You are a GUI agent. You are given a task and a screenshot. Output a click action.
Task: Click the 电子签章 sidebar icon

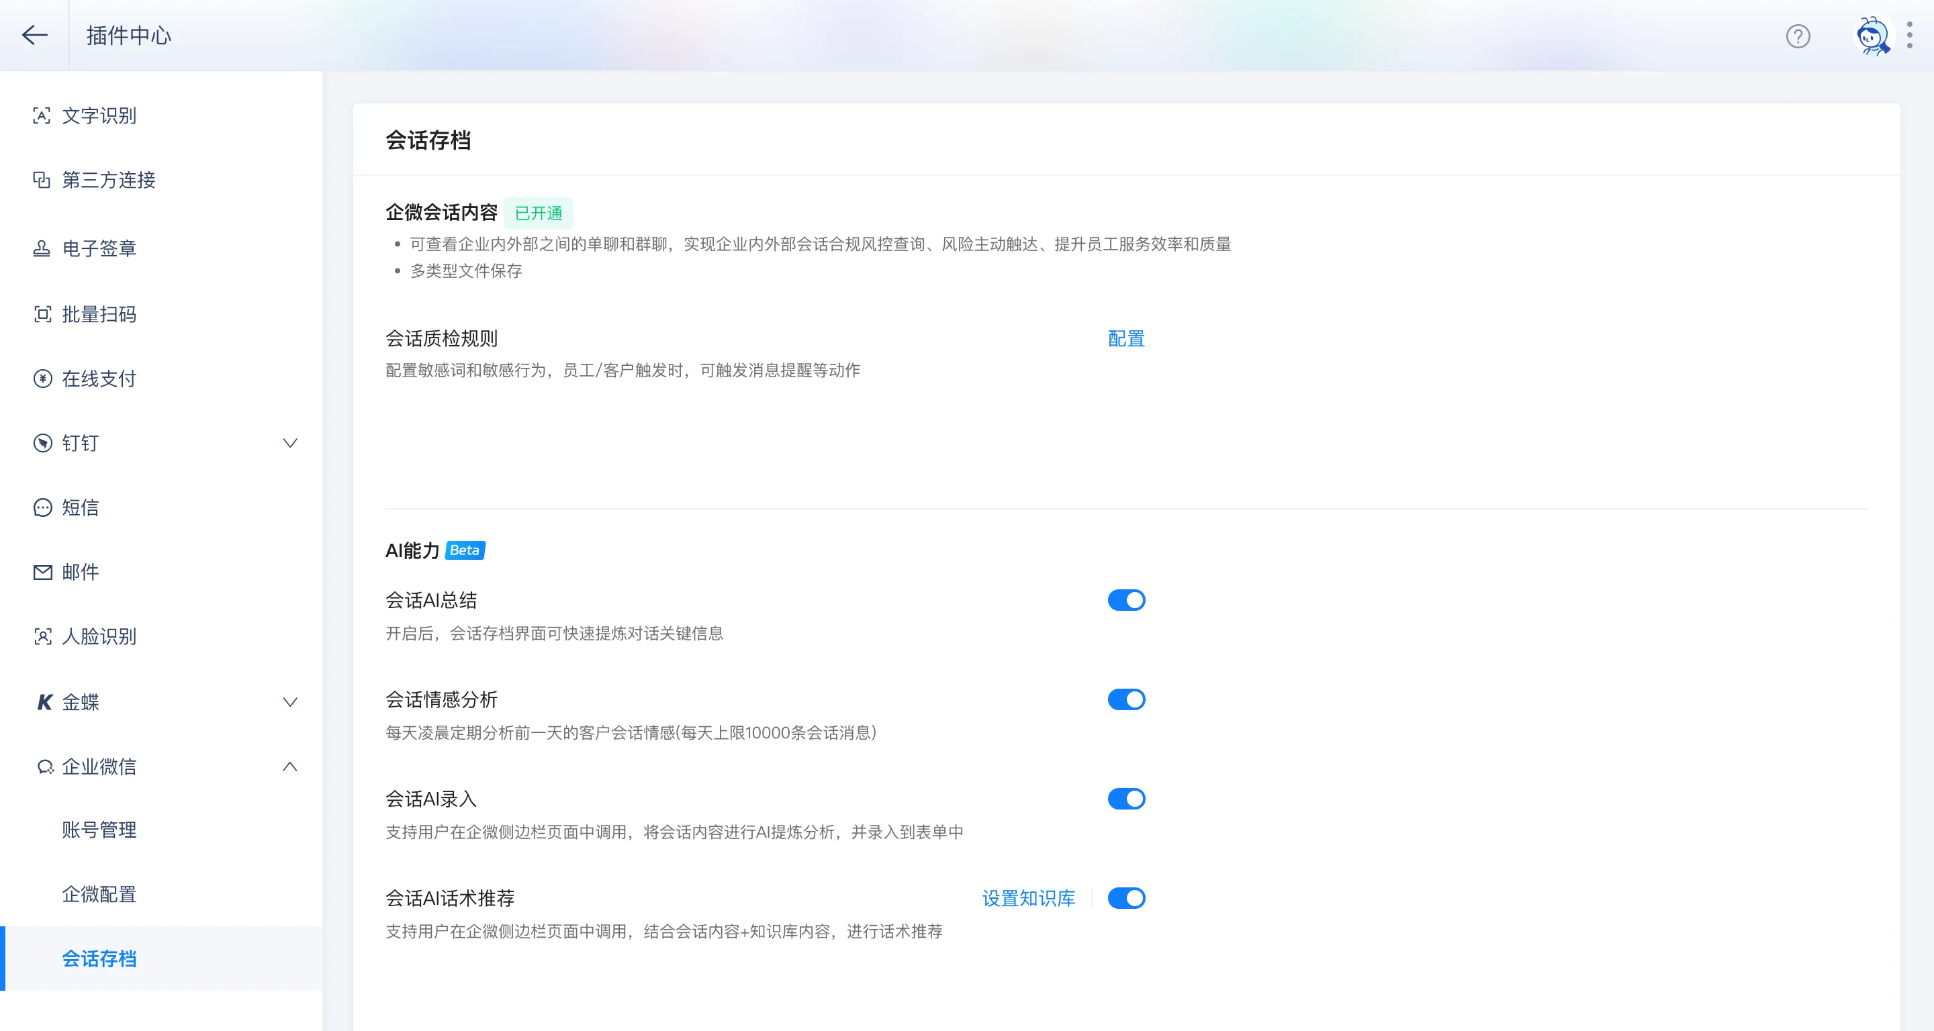43,248
